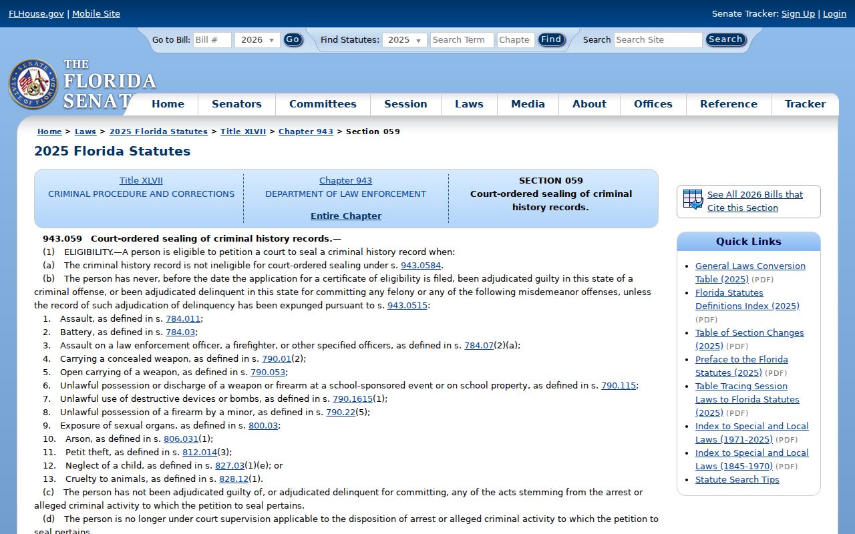Click statute link 812.014 for Petit theft
Viewport: 855px width, 534px height.
[x=200, y=453]
